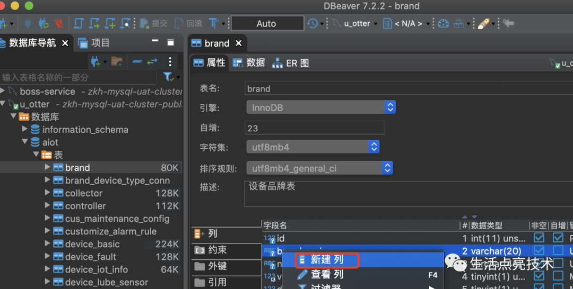Select the customize_alarm_rule table
Viewport: 573px width, 289px height.
[111, 231]
